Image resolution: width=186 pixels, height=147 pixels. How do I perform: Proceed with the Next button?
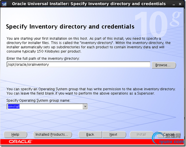[114, 134]
